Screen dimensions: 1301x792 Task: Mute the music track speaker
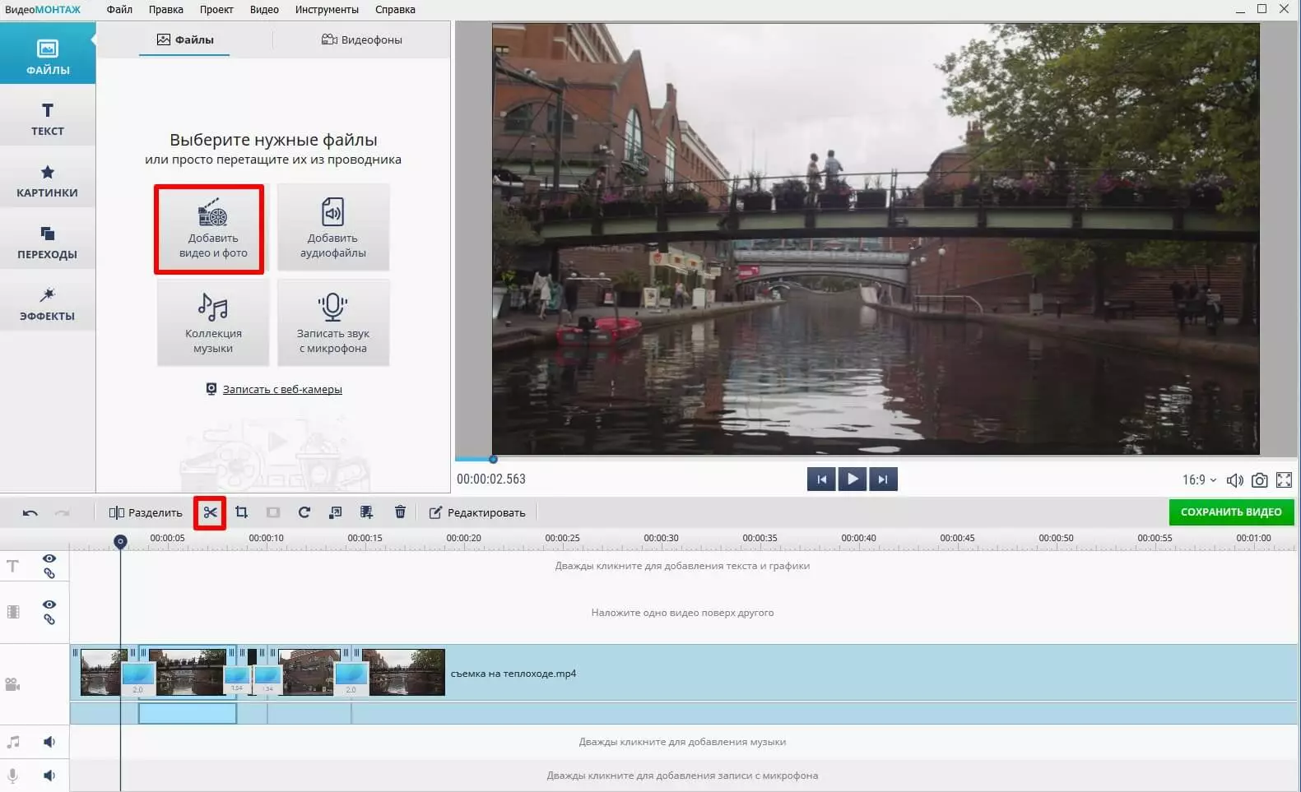click(x=49, y=742)
